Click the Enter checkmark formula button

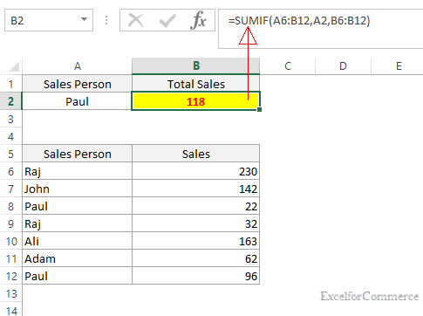point(167,21)
